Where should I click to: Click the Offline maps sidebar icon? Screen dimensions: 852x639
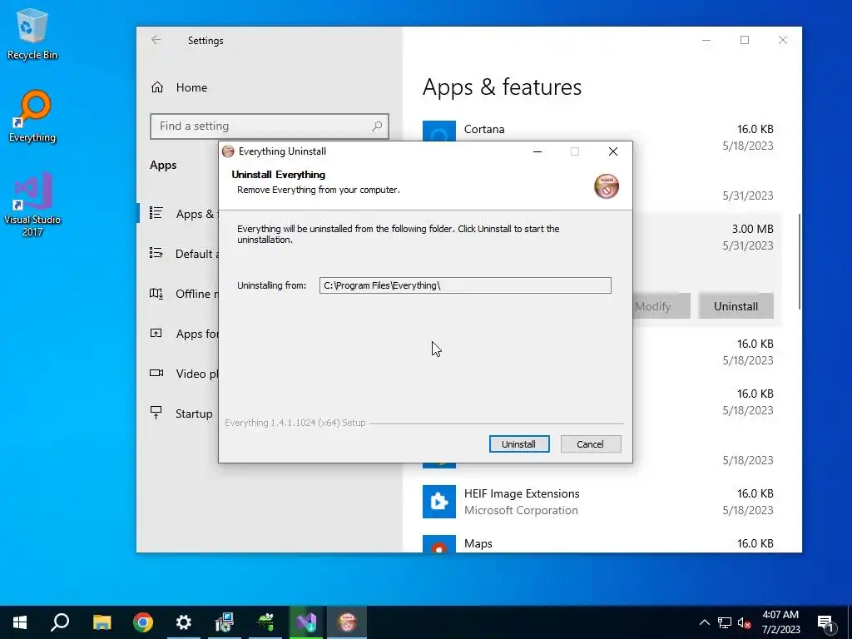point(156,294)
